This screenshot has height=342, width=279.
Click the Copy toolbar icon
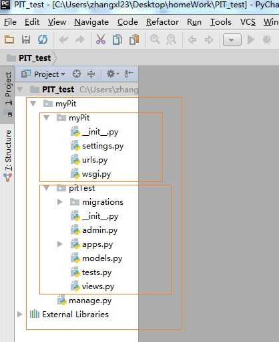[117, 39]
